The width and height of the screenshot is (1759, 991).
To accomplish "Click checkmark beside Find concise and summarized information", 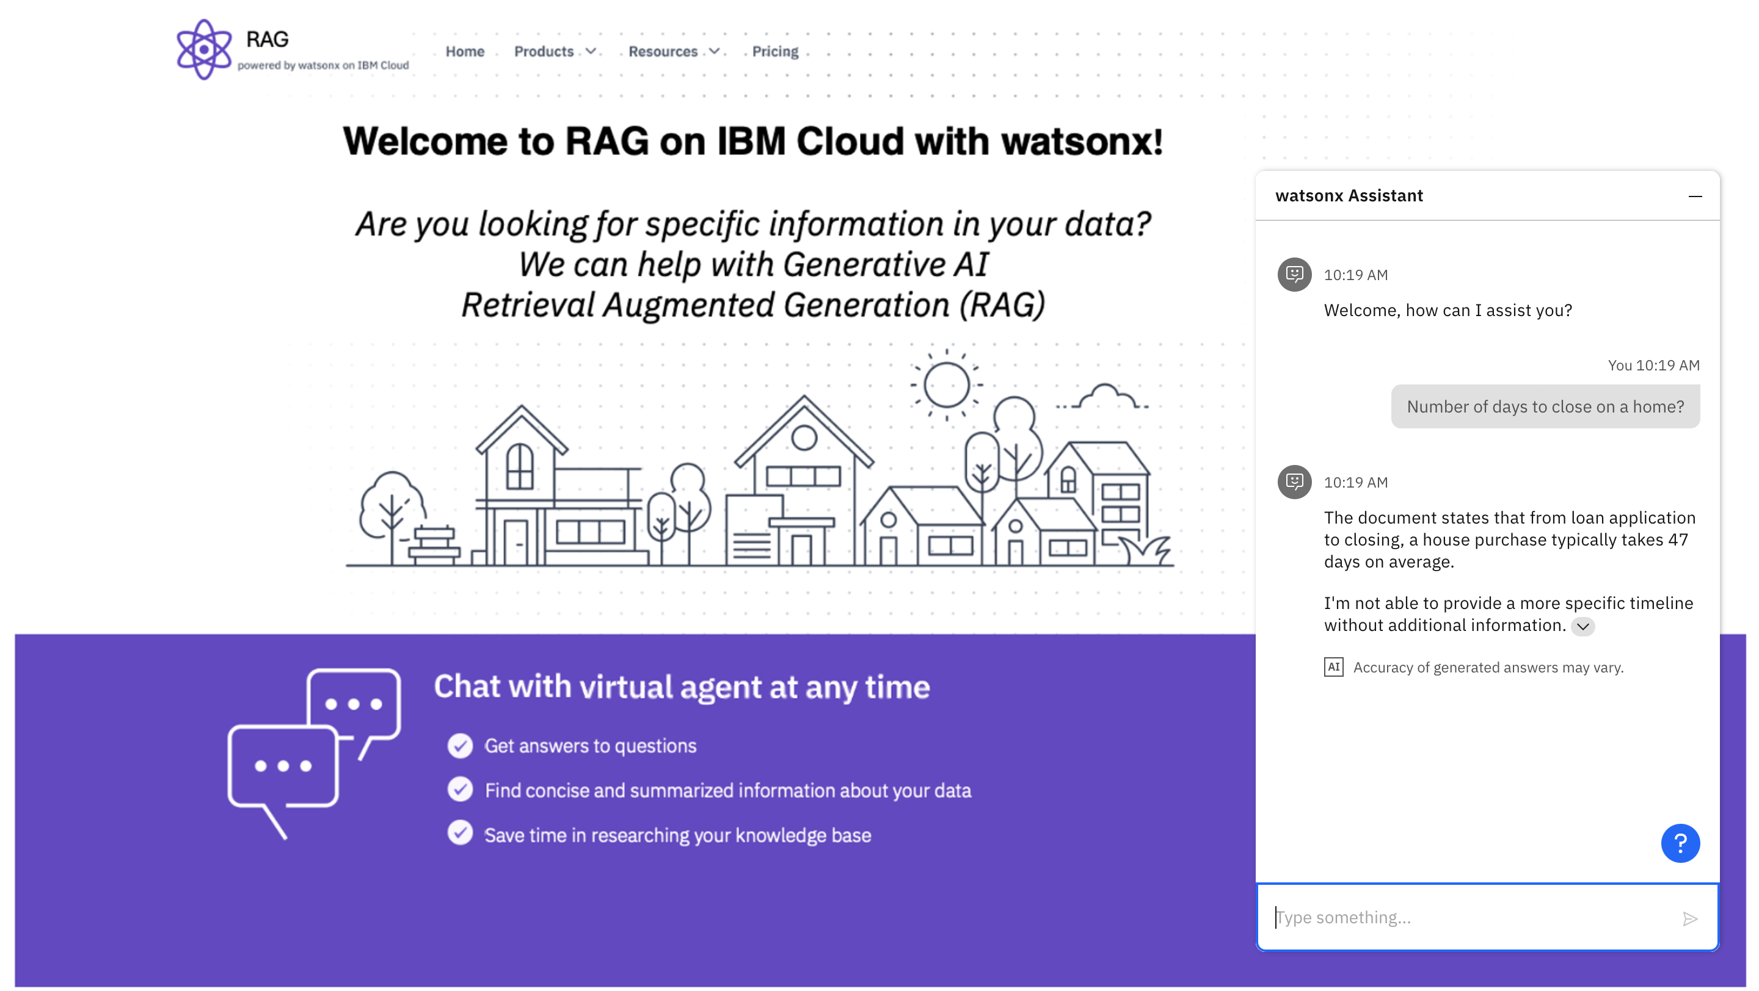I will pos(459,790).
